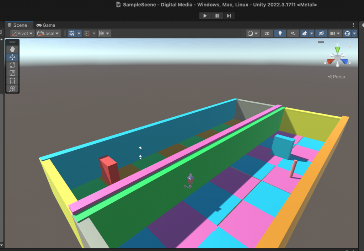Open the Local handle rotation dropdown
Image resolution: width=364 pixels, height=251 pixels.
click(48, 33)
